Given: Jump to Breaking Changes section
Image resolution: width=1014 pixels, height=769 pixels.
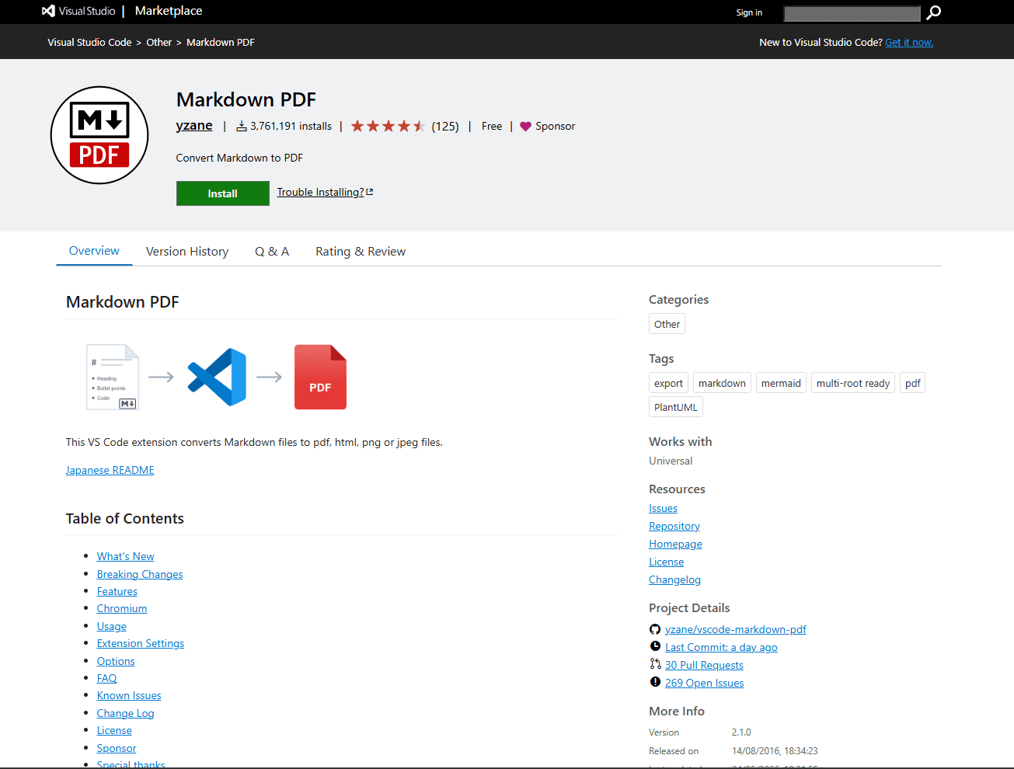Looking at the screenshot, I should coord(140,574).
